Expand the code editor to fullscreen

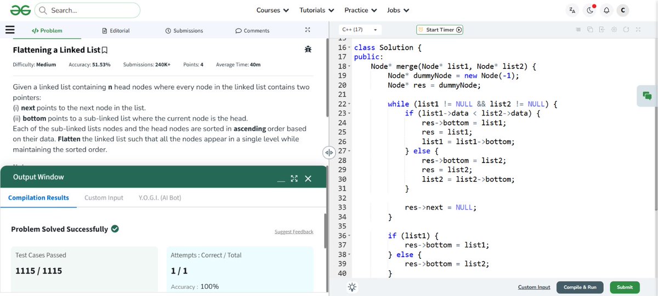point(638,30)
